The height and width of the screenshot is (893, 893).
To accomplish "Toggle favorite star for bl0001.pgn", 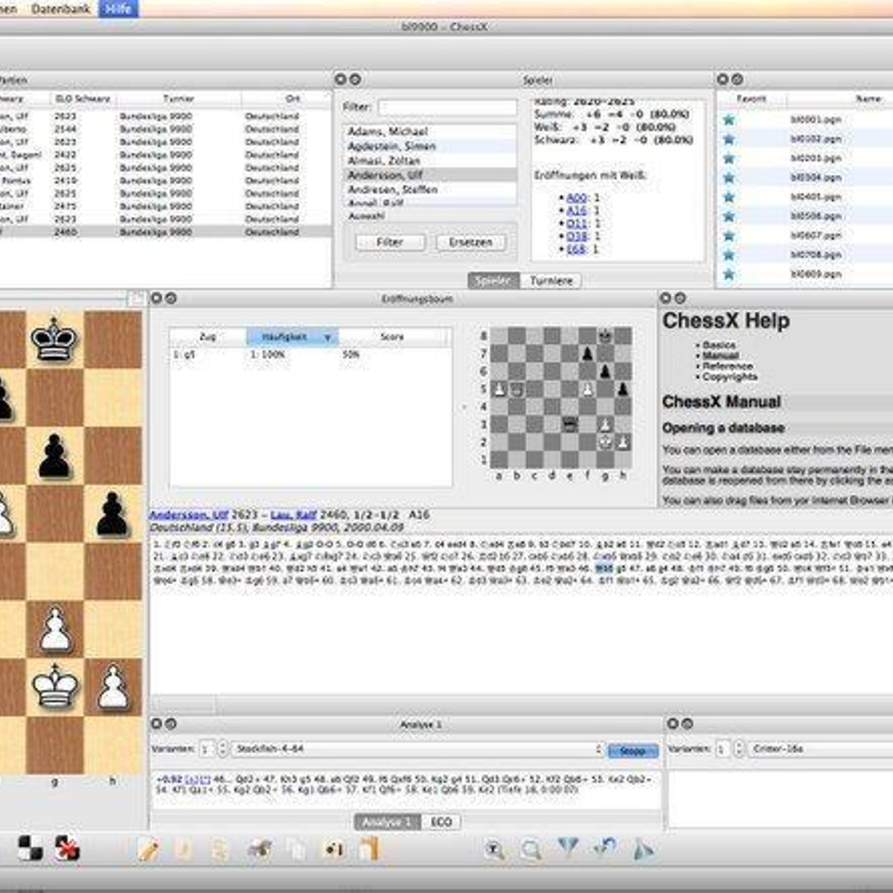I will pyautogui.click(x=729, y=119).
